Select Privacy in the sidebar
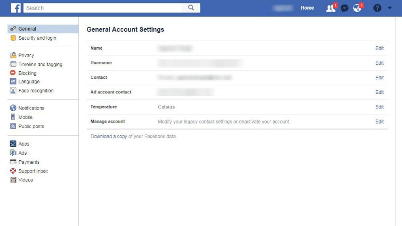Image resolution: width=402 pixels, height=226 pixels. pyautogui.click(x=26, y=55)
